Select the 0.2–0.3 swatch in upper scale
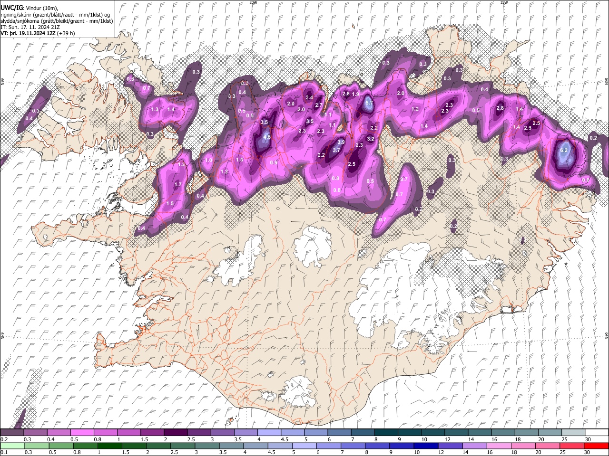This screenshot has width=609, height=456. (12, 433)
